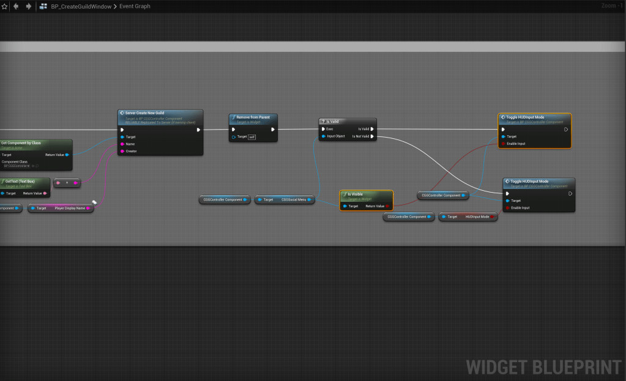Select the lower Toggle HUDInput Mode node

click(538, 181)
